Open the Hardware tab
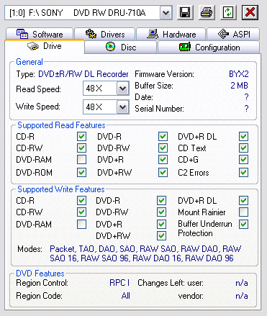The width and height of the screenshot is (267, 316). click(171, 34)
